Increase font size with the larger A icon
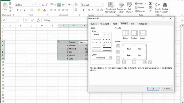 pos(43,5)
